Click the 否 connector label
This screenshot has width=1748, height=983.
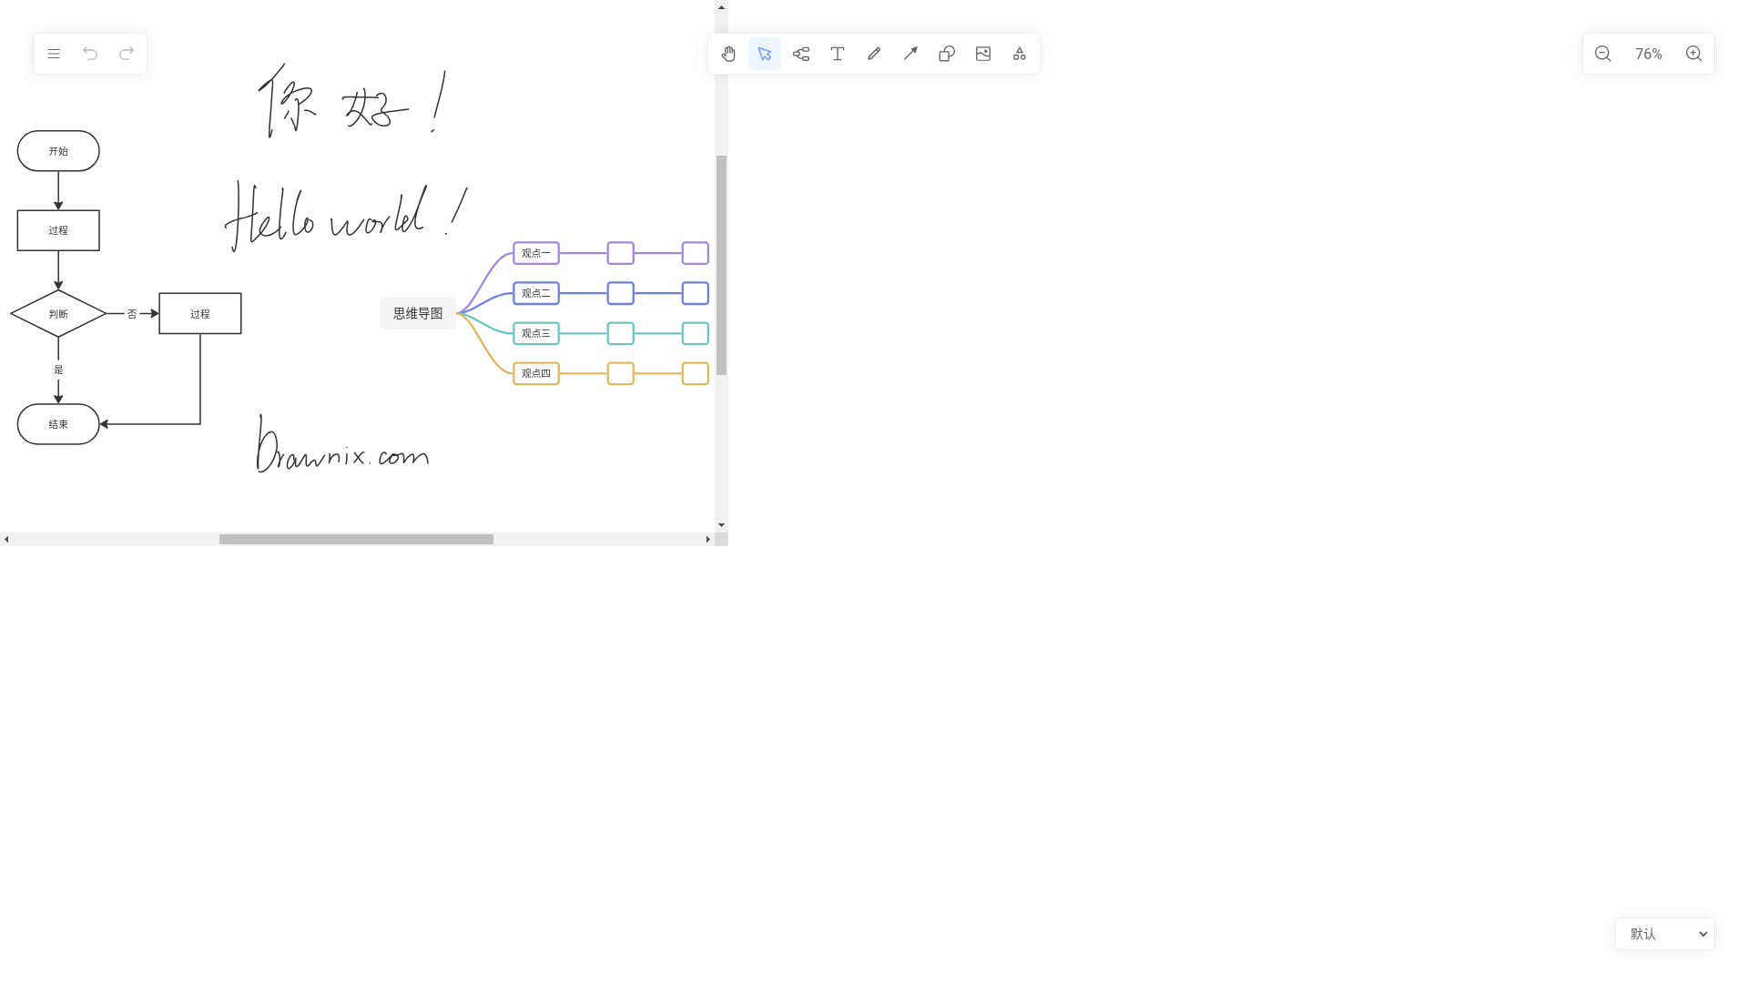(132, 314)
